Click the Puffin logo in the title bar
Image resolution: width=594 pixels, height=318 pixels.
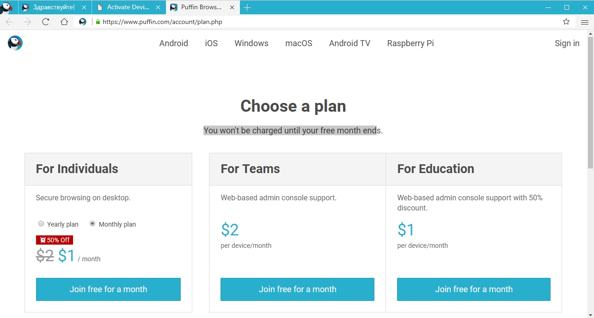click(x=6, y=7)
